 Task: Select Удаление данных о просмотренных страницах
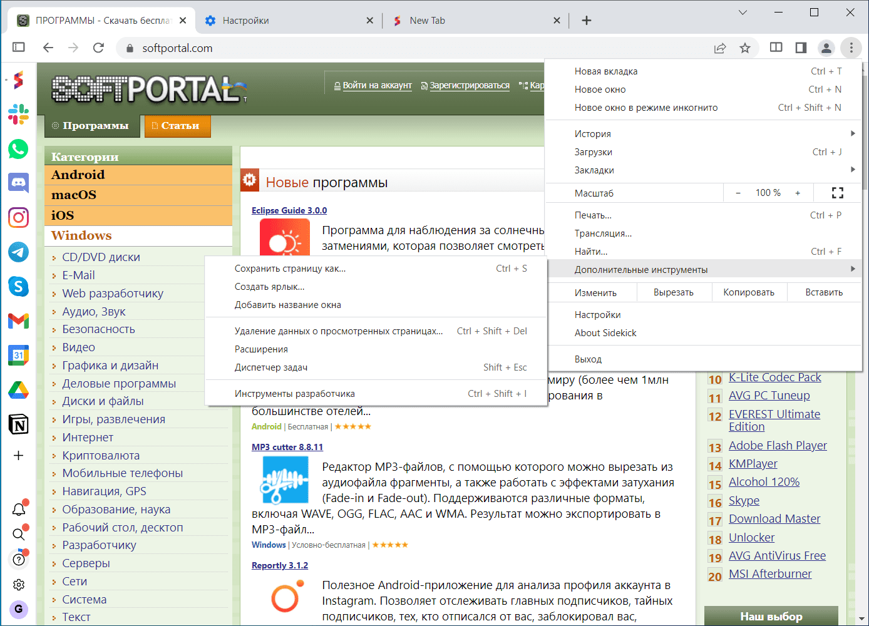coord(376,331)
